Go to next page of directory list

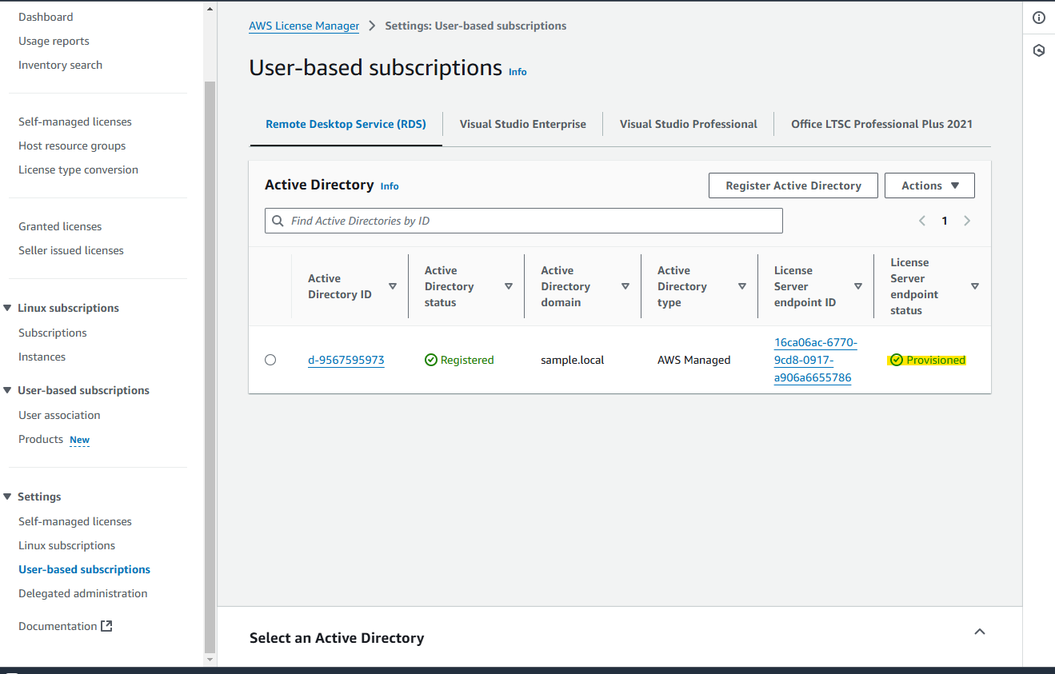point(967,221)
